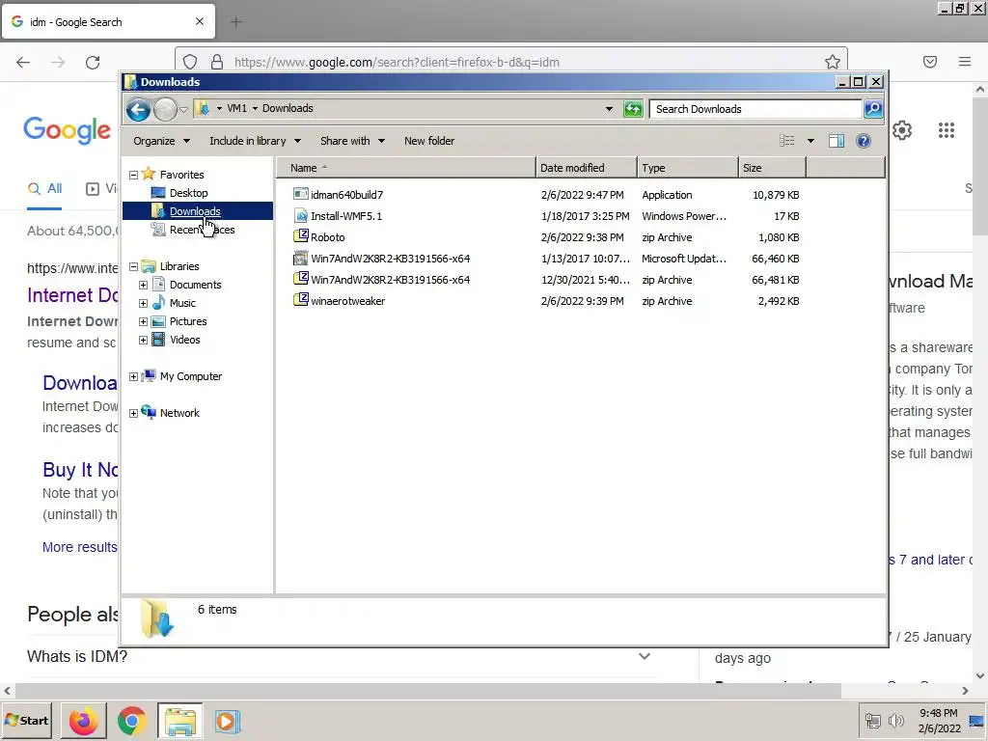988x741 pixels.
Task: Click the Windows Start button
Action: coord(26,721)
